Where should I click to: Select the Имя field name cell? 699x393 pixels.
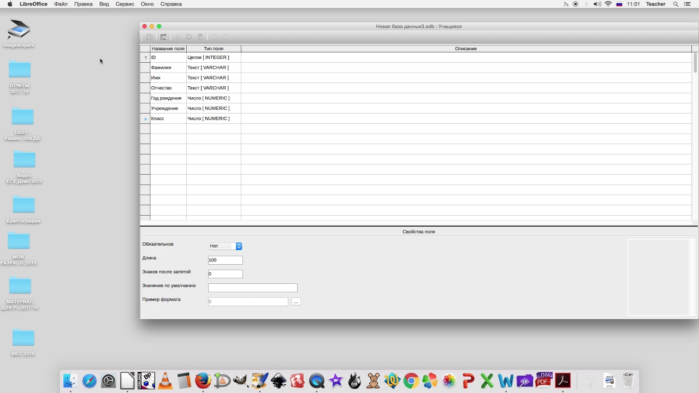point(168,78)
